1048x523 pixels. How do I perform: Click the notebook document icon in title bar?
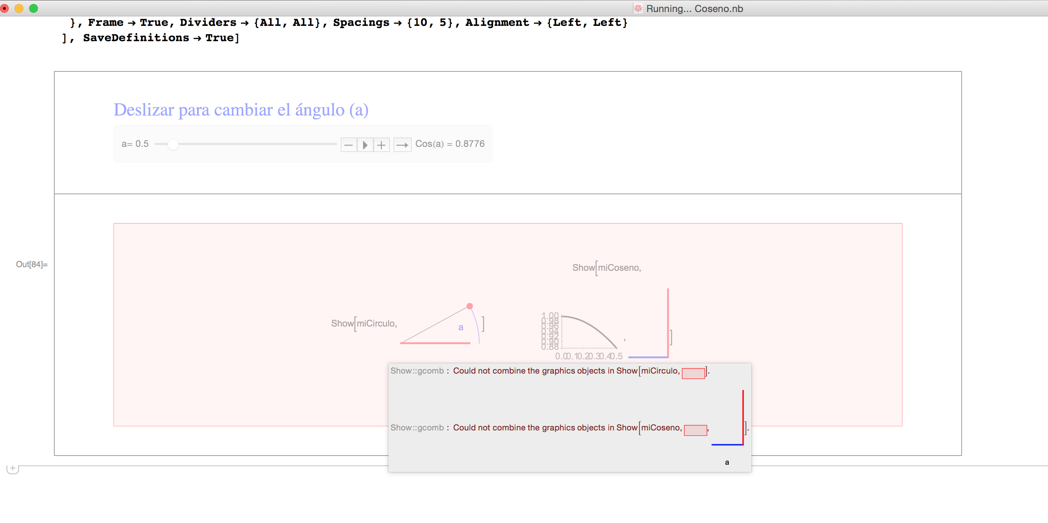(x=637, y=8)
